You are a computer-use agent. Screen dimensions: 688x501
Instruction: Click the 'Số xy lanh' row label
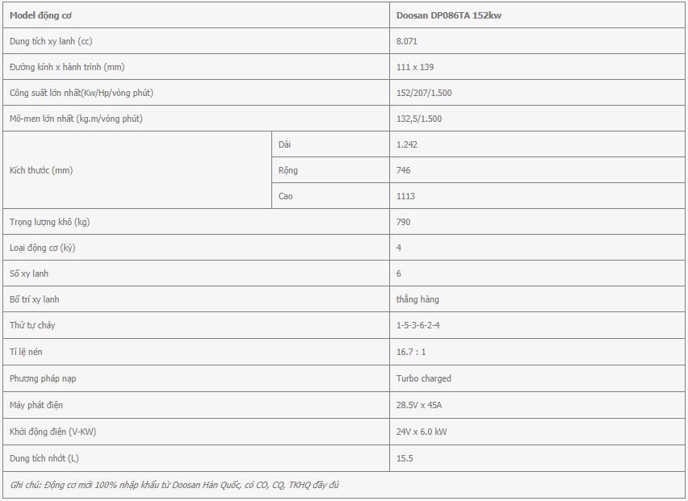click(29, 273)
